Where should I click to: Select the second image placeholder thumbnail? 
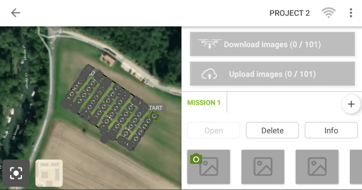(x=263, y=167)
